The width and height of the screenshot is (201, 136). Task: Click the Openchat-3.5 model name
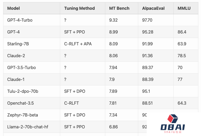point(20,103)
